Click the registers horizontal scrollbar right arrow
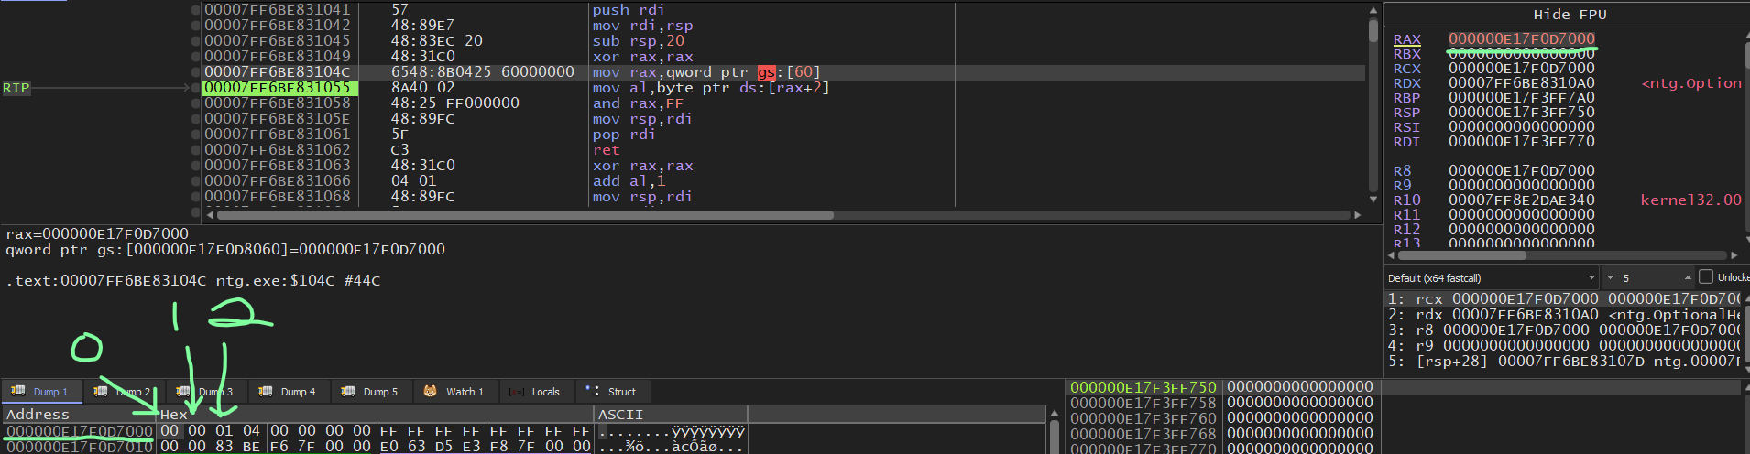The height and width of the screenshot is (454, 1750). coord(1734,255)
